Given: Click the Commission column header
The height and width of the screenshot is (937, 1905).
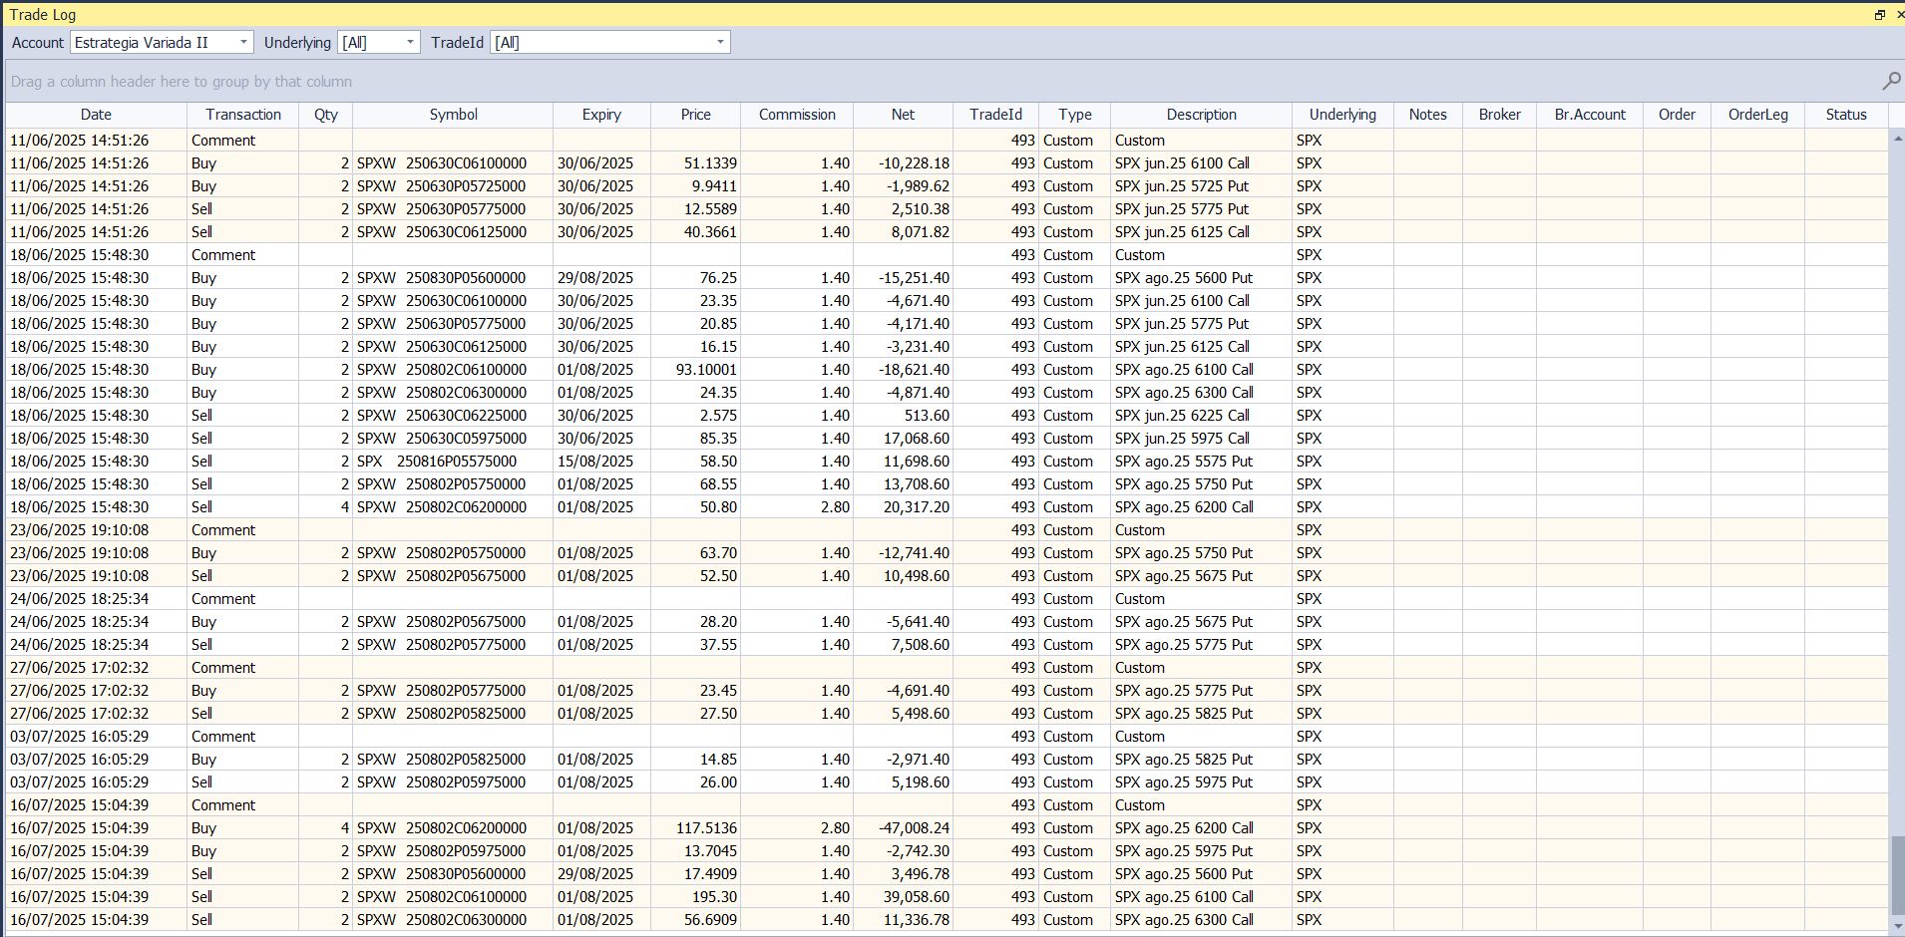Looking at the screenshot, I should tap(796, 115).
